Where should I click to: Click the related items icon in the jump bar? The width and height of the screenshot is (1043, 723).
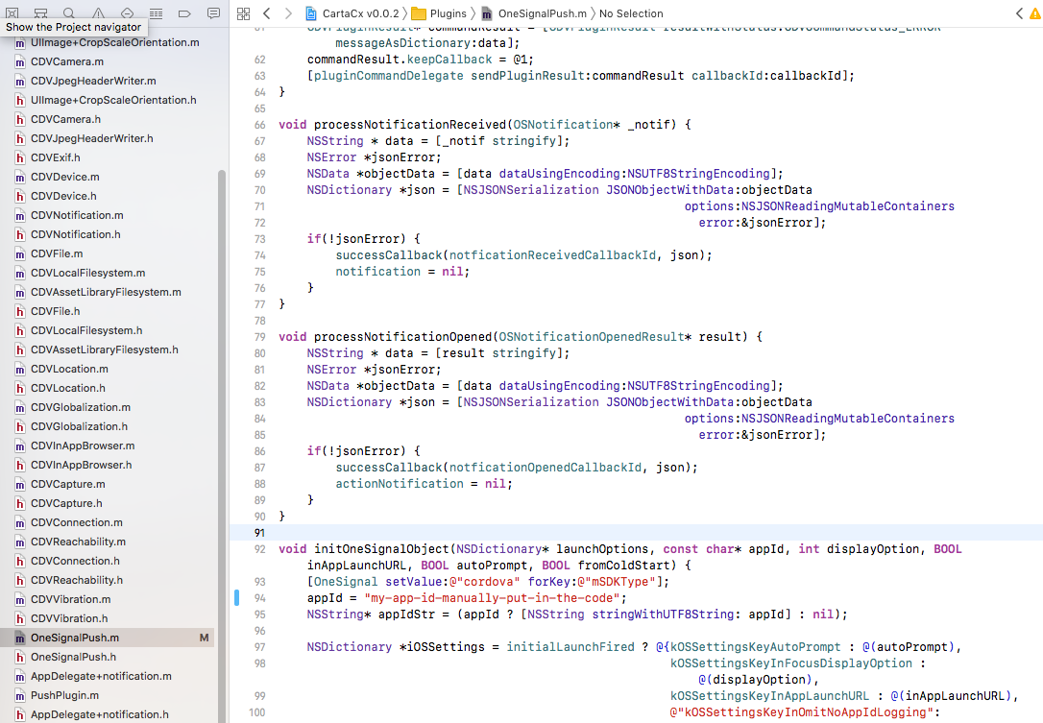coord(243,13)
